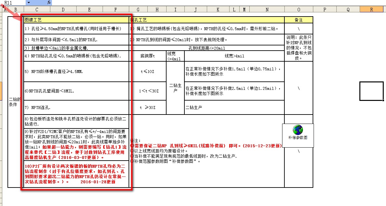The image size is (386, 206).
Task: Select column D header
Action: tap(63, 9)
